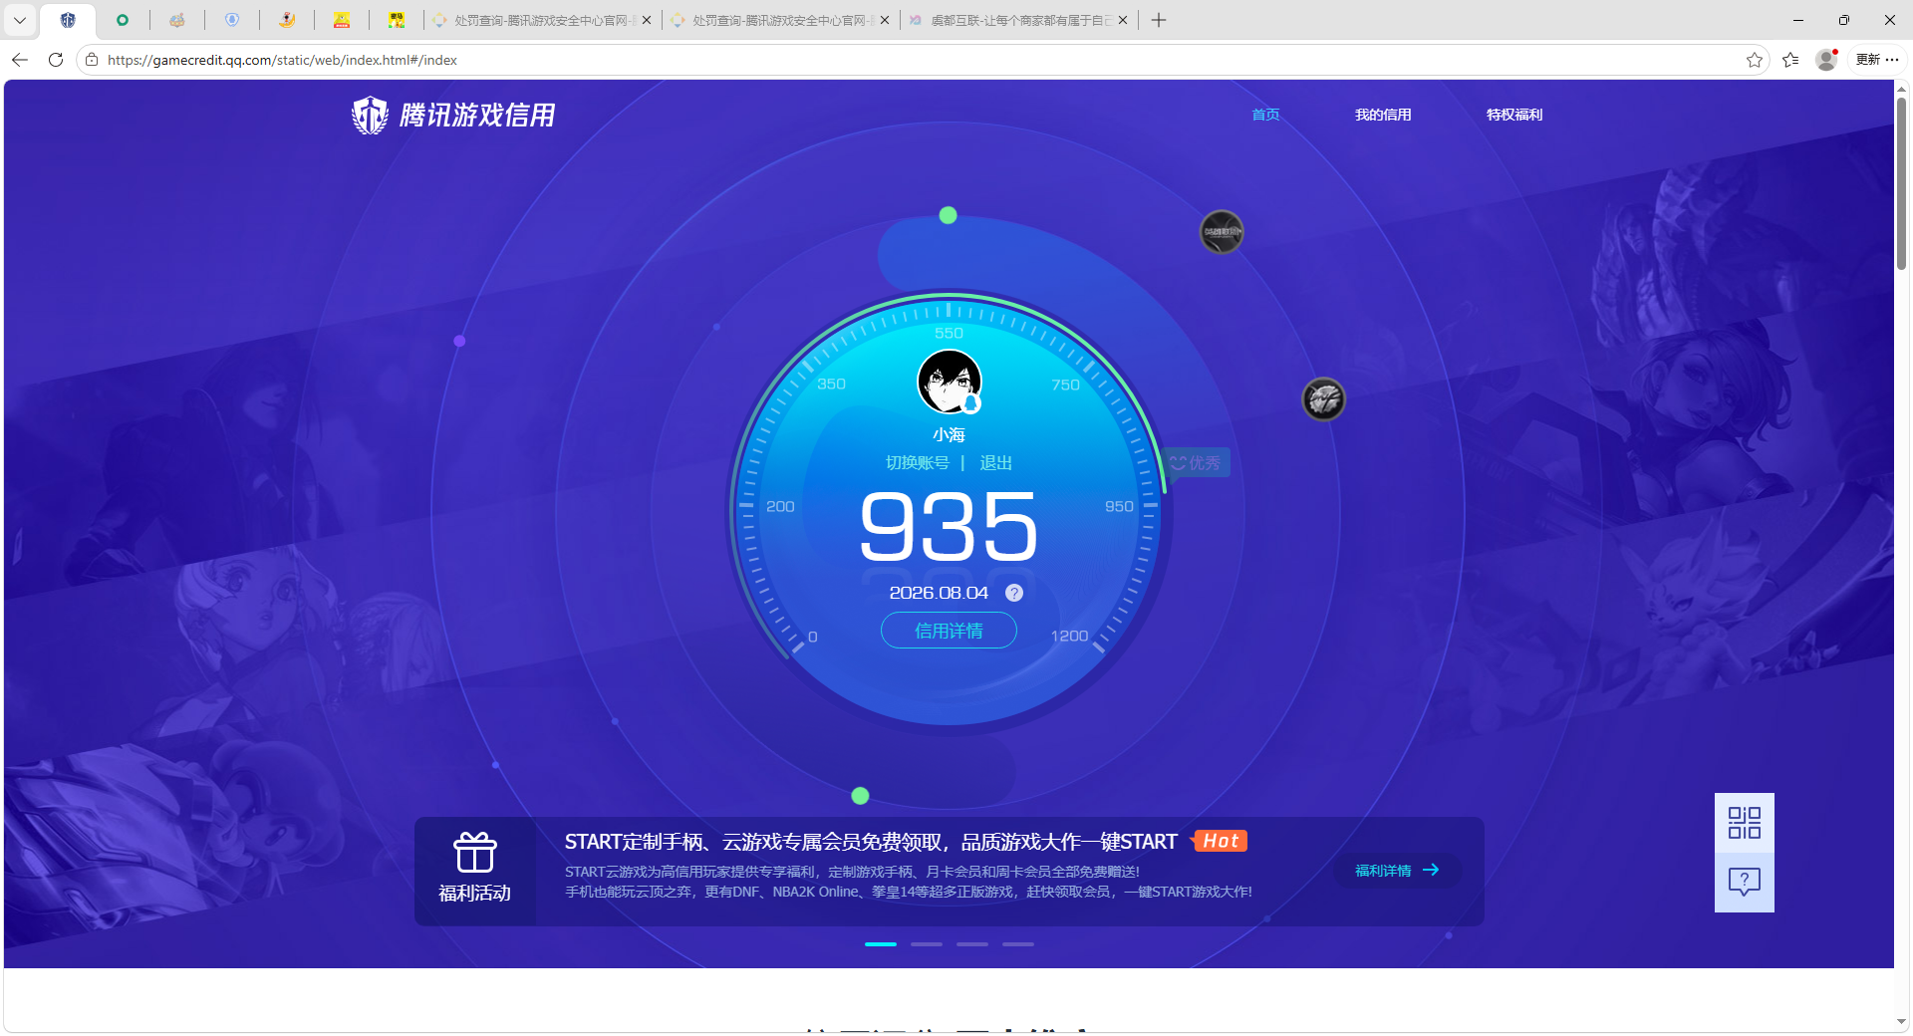Bookmark this page with the star icon
The width and height of the screenshot is (1913, 1036).
pyautogui.click(x=1755, y=60)
